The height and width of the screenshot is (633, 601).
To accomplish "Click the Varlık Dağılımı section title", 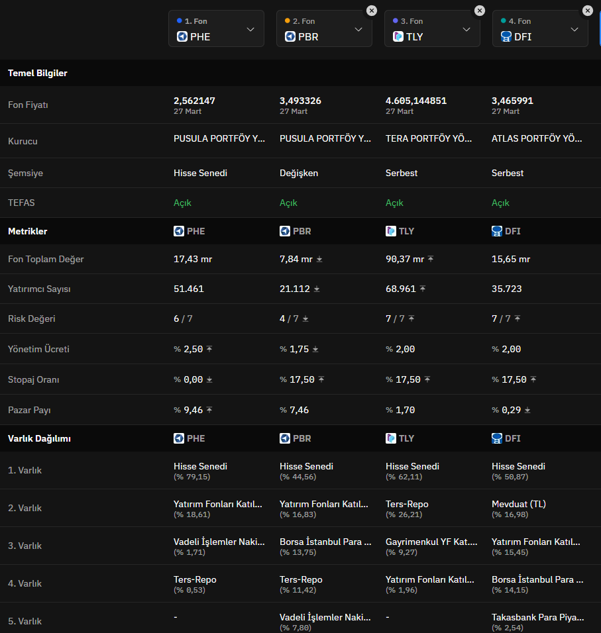I will (x=39, y=438).
